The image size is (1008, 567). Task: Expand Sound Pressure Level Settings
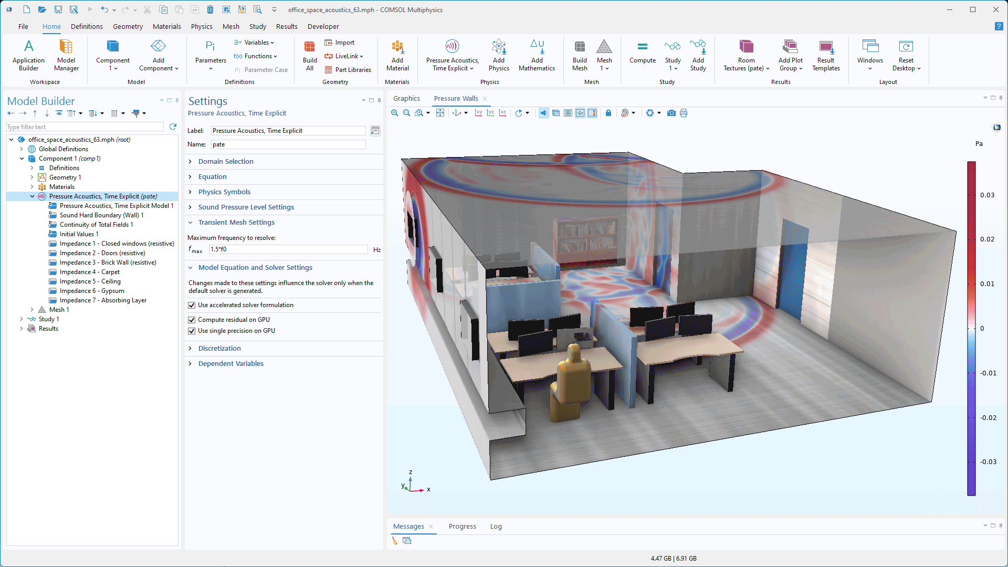pos(246,207)
